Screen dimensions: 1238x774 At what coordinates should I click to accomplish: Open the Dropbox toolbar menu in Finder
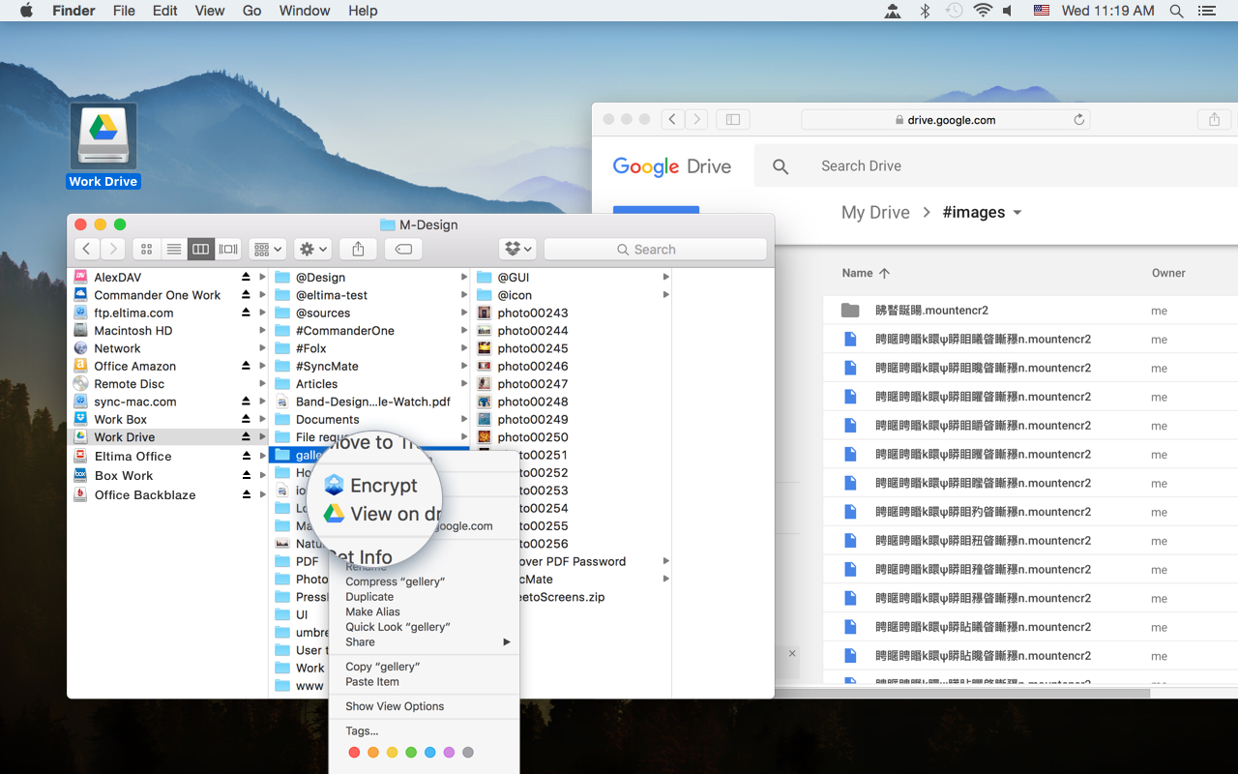pyautogui.click(x=517, y=249)
